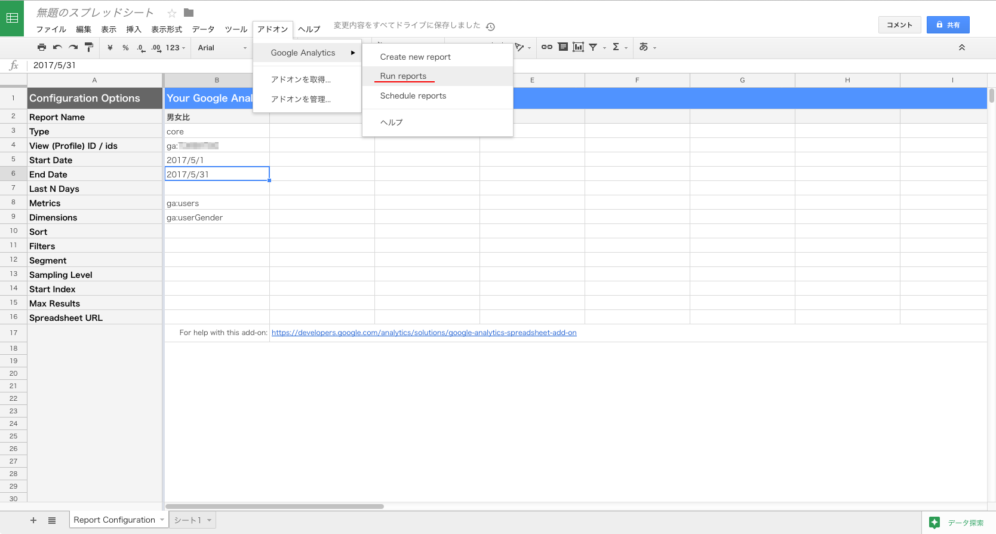Open the ヘルプ menu in menu bar

point(309,29)
